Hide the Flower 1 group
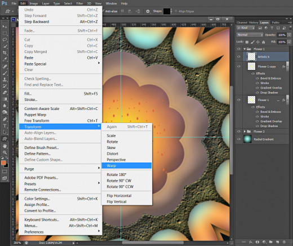This screenshot has height=246, width=293. pyautogui.click(x=239, y=49)
